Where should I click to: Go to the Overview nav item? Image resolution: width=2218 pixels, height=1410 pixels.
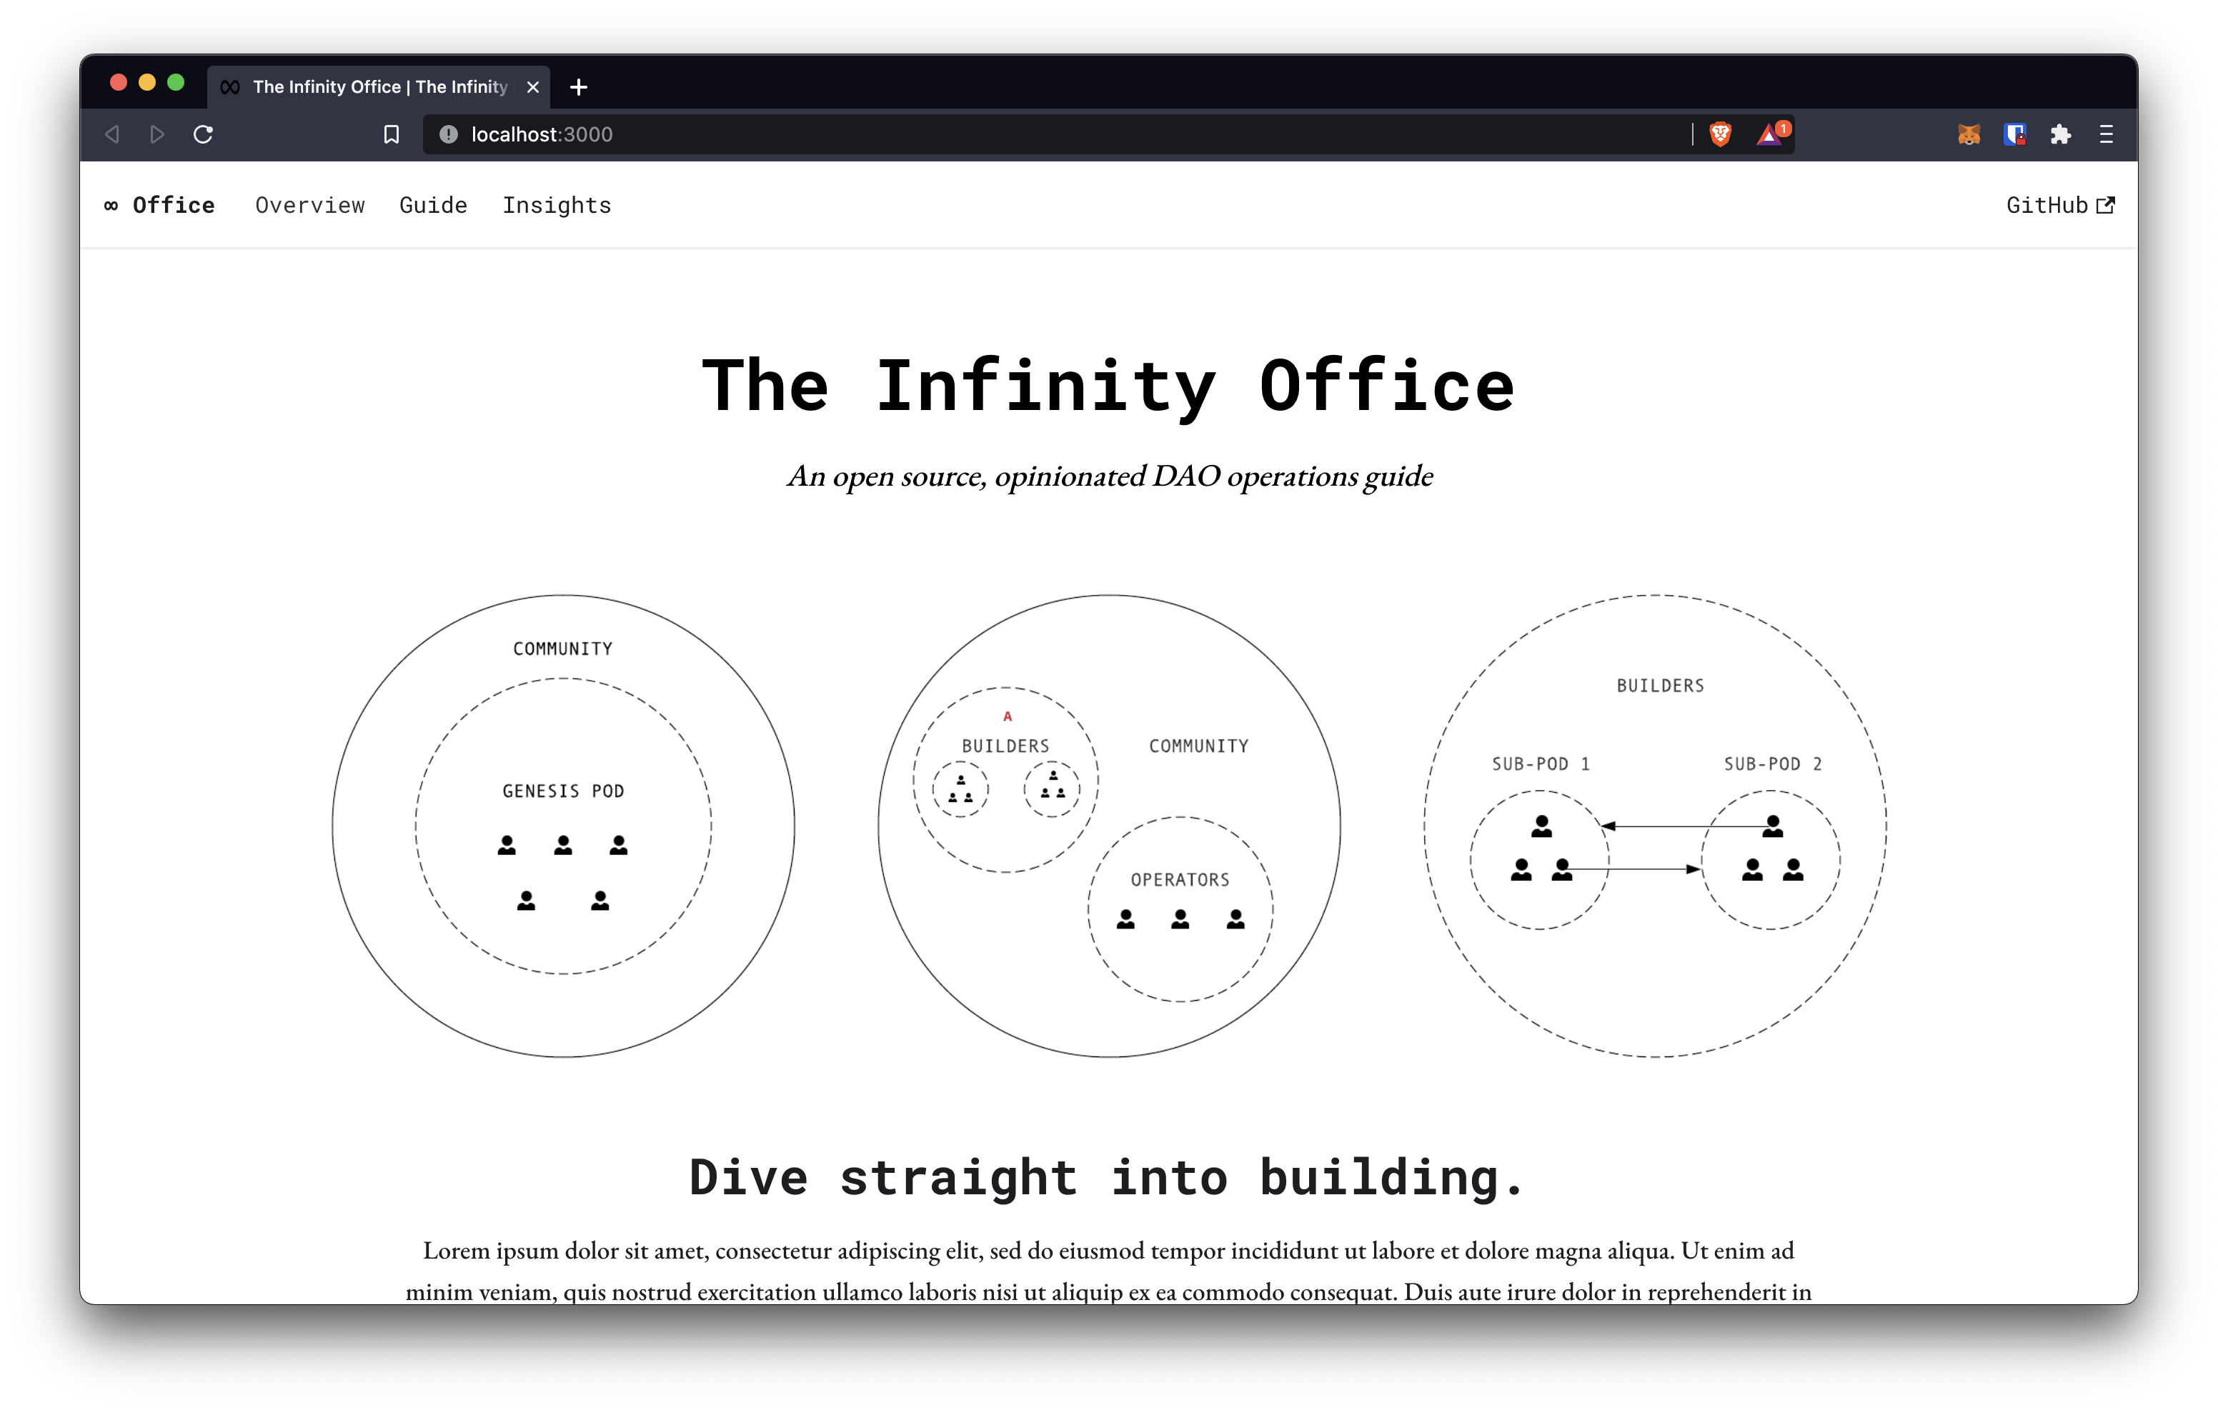pos(309,206)
